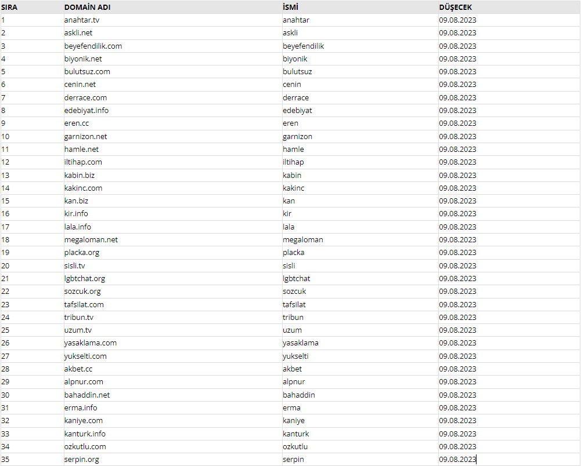The height and width of the screenshot is (466, 581).
Task: Click the megaloman.net domain cell
Action: coord(91,239)
